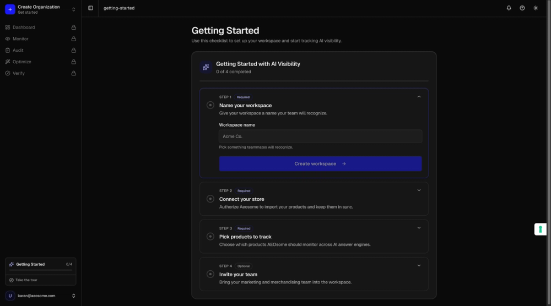
Task: Click the sidebar Getting Started progress bar
Action: pyautogui.click(x=41, y=270)
